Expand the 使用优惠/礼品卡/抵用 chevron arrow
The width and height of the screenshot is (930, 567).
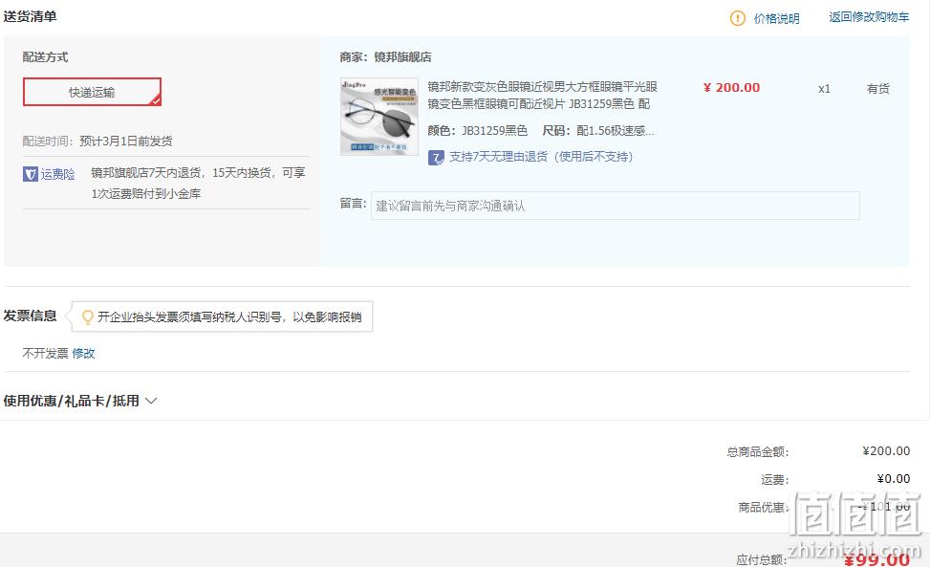pos(151,401)
